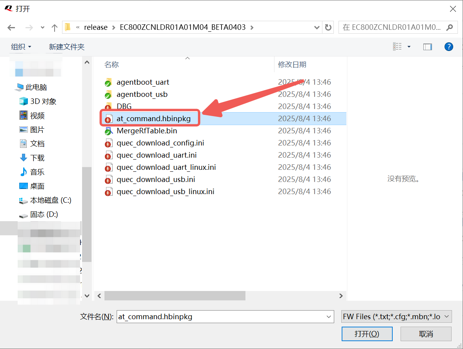Screen dimensions: 463x349
Task: Open the Help question mark icon
Action: (448, 47)
